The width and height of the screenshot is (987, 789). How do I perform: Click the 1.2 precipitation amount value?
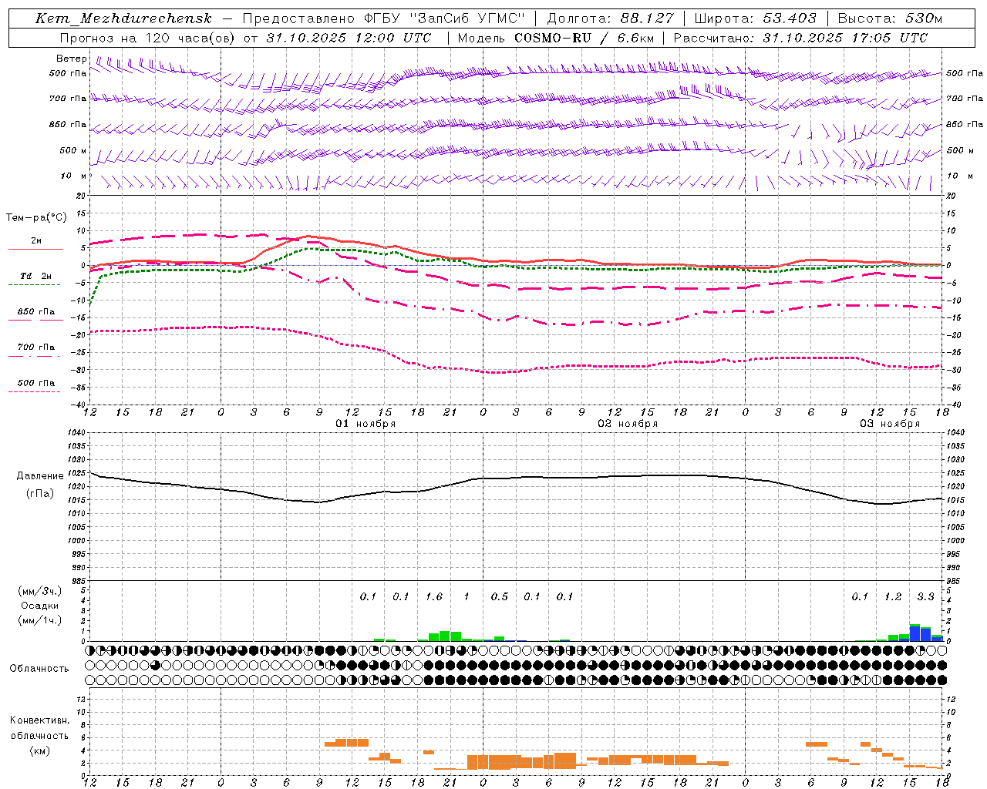[x=893, y=596]
